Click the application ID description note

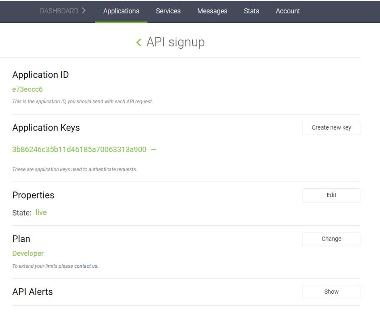(82, 101)
